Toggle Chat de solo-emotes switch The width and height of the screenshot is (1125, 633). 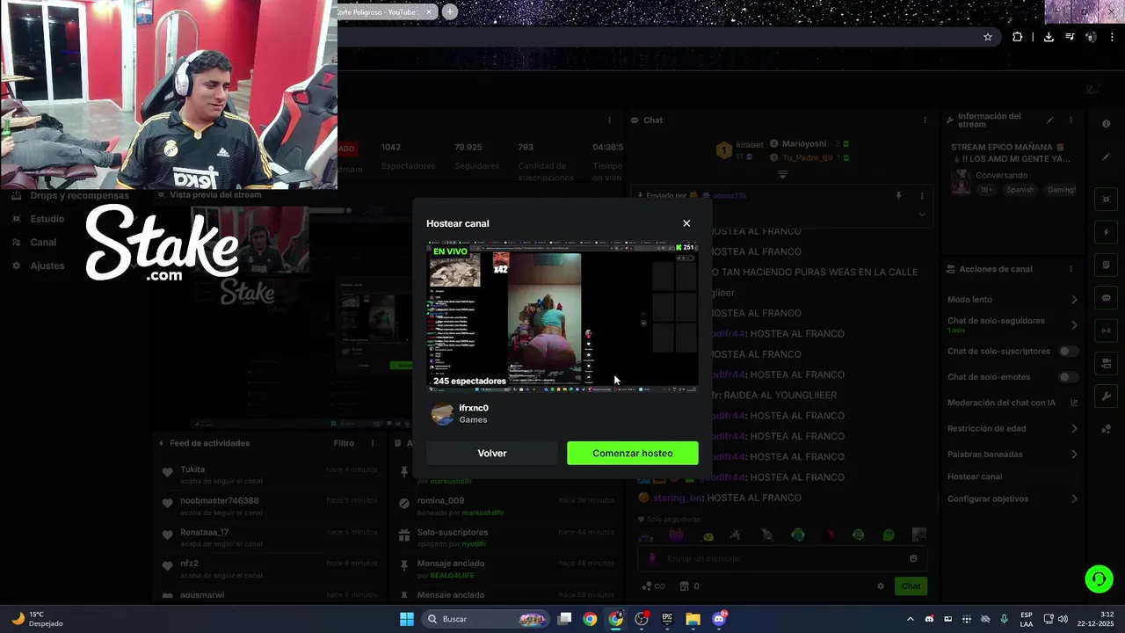[1068, 377]
